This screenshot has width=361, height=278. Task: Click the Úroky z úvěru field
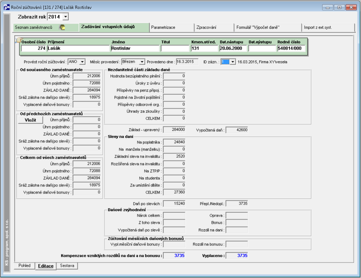pyautogui.click(x=174, y=83)
